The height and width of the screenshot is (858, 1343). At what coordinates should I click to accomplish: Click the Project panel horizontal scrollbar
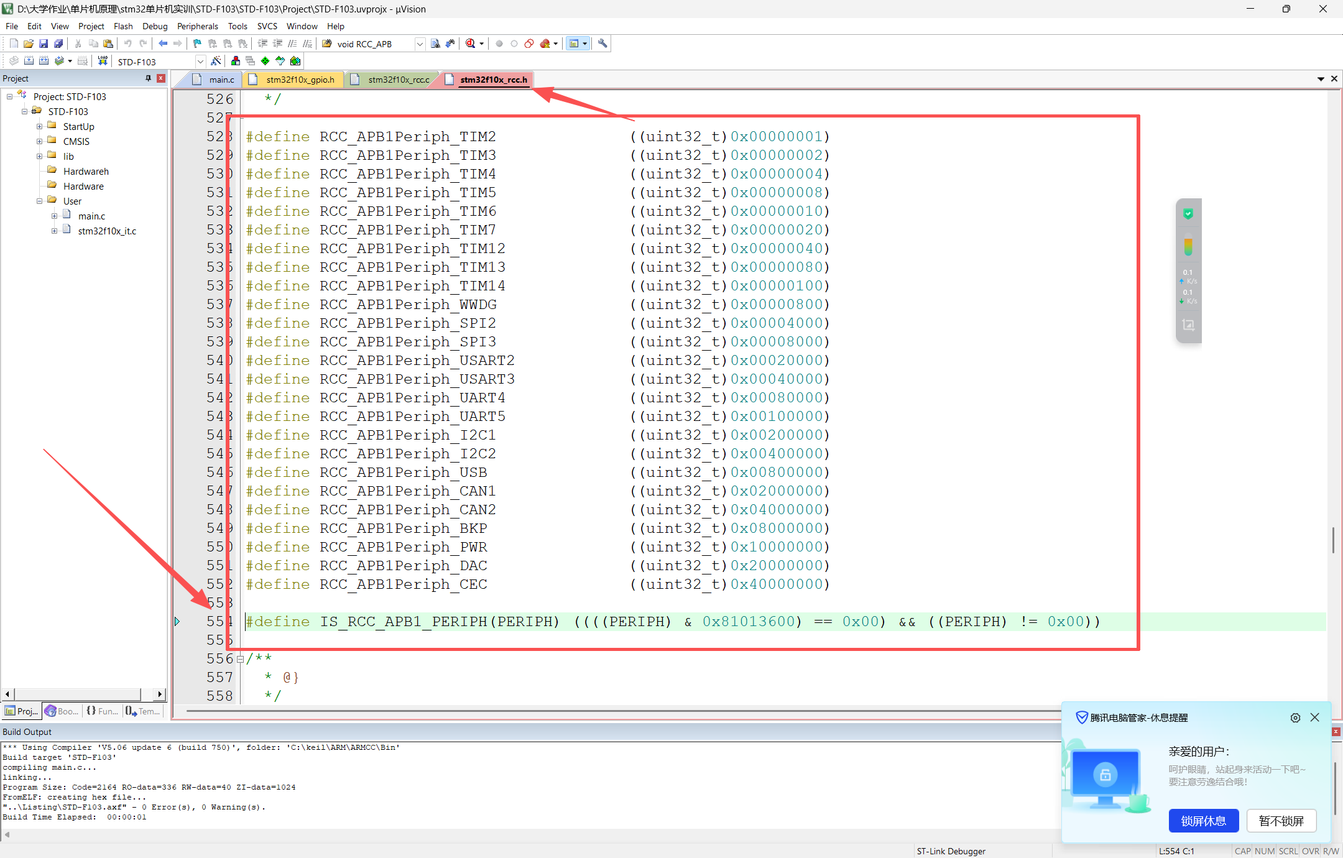pos(78,694)
